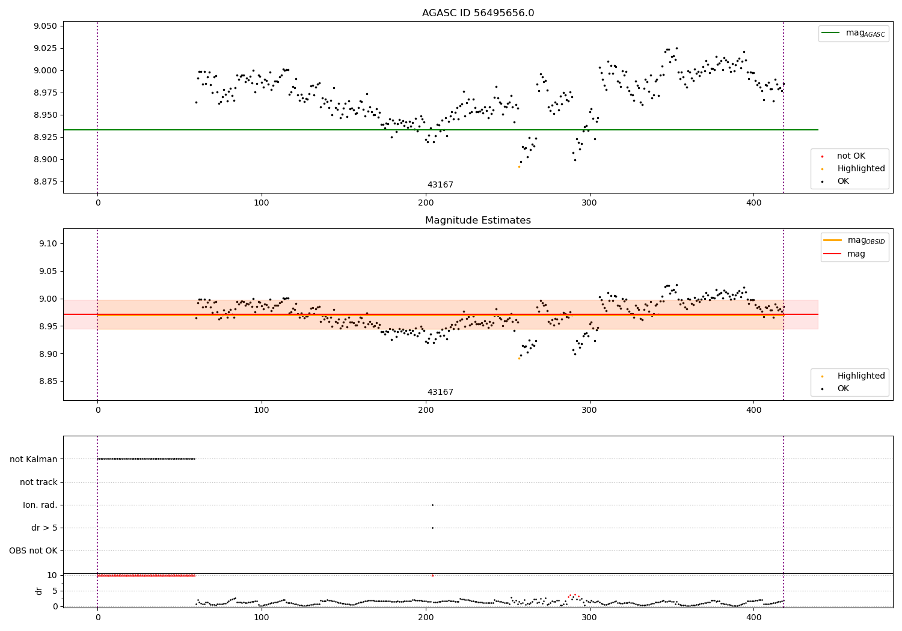Click the 43167 label in the middle plot
Image resolution: width=902 pixels, height=631 pixels.
(x=440, y=392)
